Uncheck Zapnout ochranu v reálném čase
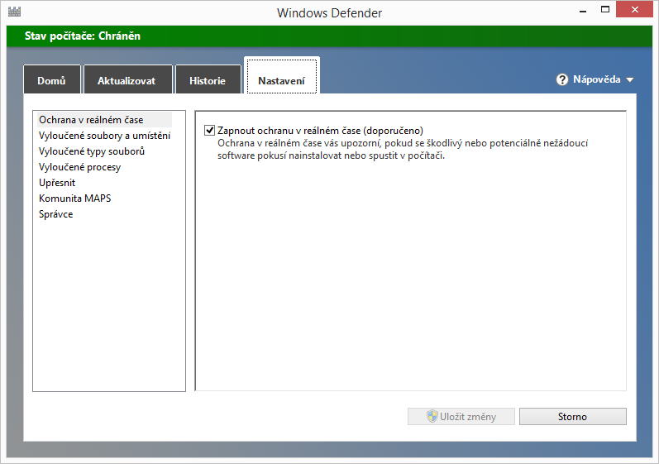This screenshot has width=659, height=464. click(209, 131)
